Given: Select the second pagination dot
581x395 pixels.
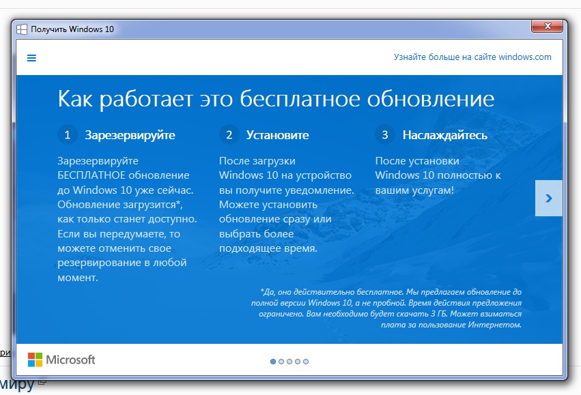Looking at the screenshot, I should [x=281, y=362].
